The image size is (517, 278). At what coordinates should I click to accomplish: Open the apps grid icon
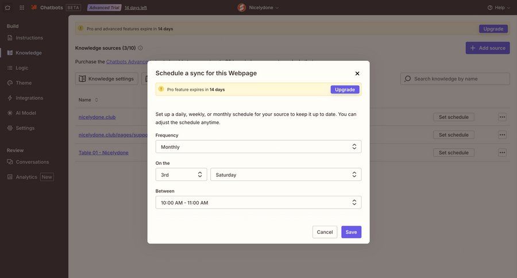tap(22, 7)
